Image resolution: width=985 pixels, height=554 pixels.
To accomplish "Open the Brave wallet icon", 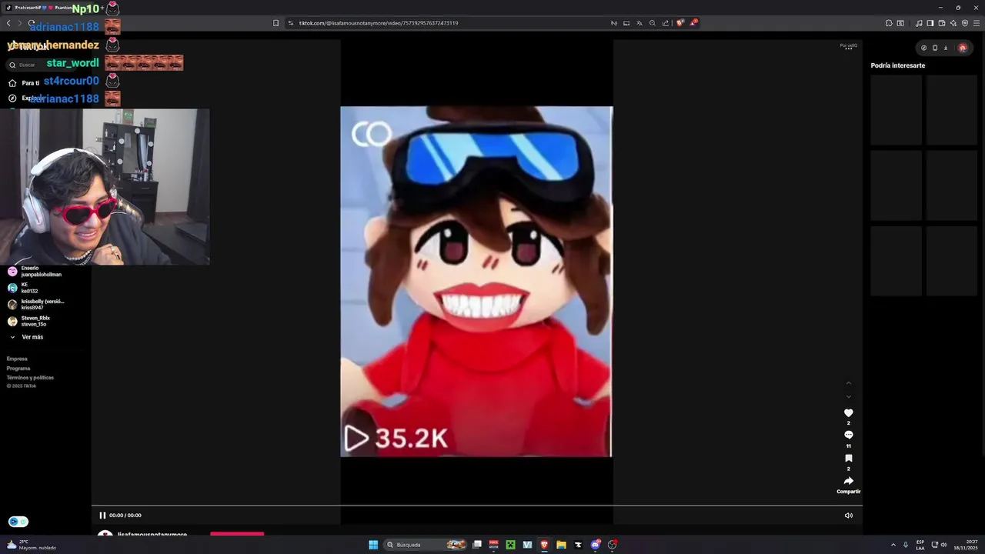I will click(941, 23).
